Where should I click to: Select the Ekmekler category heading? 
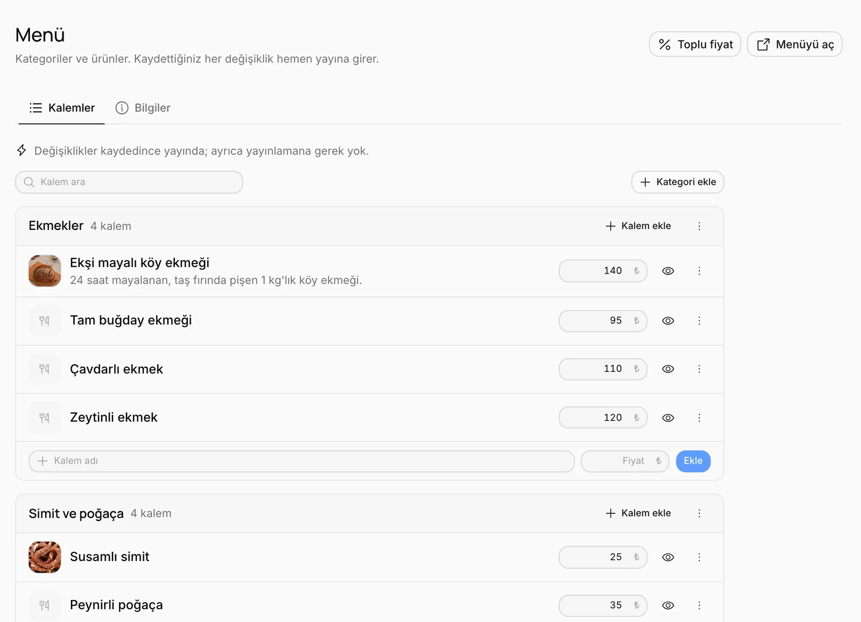pos(56,226)
